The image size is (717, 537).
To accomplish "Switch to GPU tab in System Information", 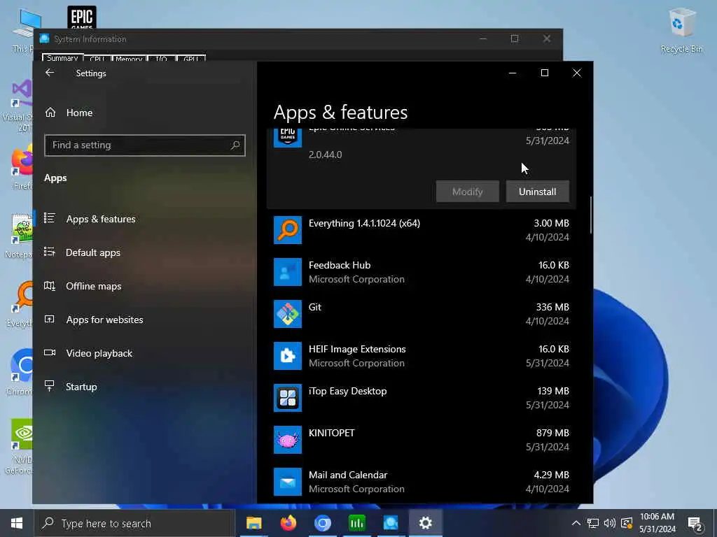I will pos(190,59).
